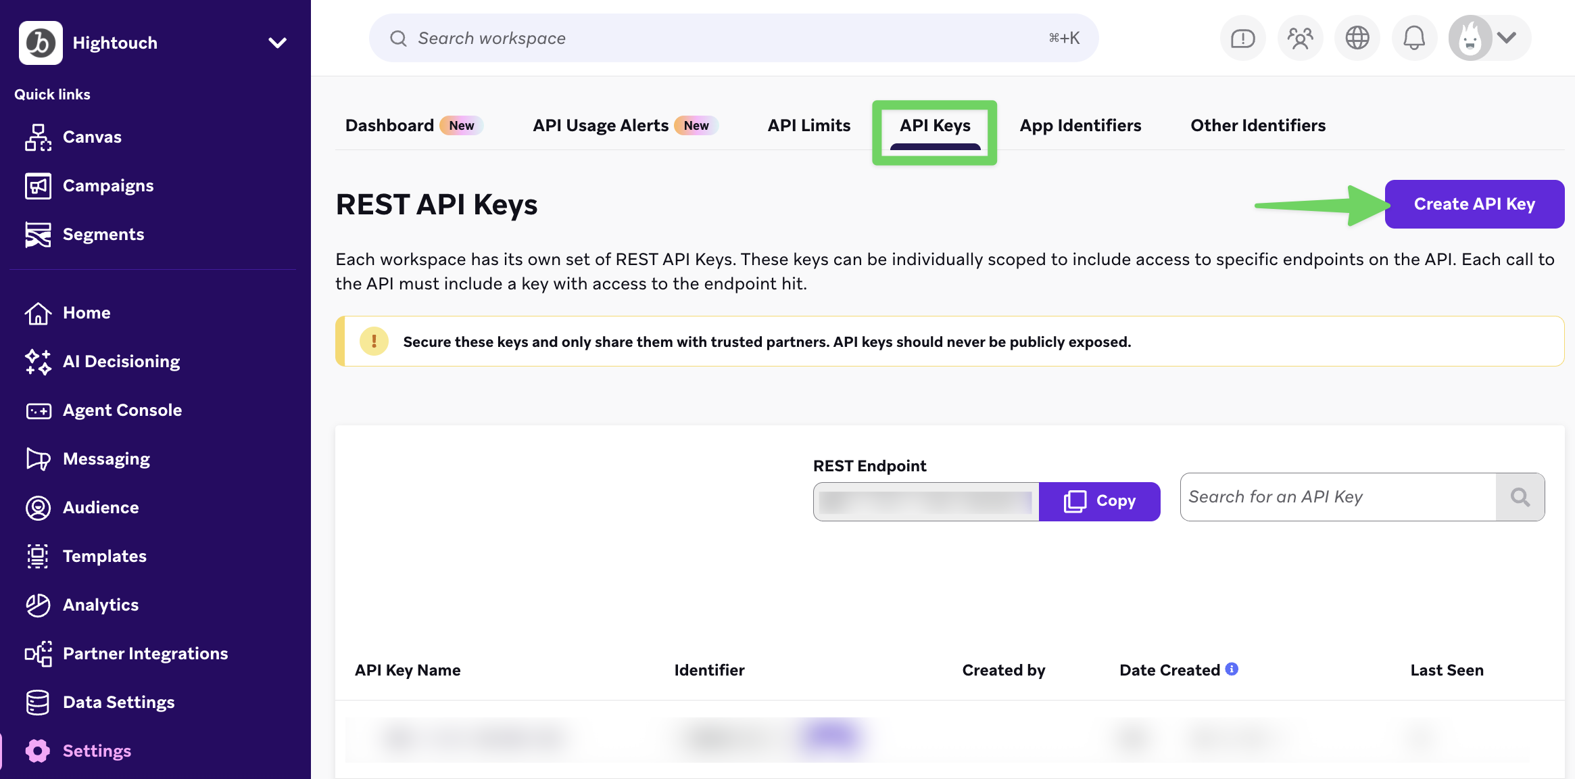Click the API Key Name column header
The image size is (1575, 779).
point(408,670)
